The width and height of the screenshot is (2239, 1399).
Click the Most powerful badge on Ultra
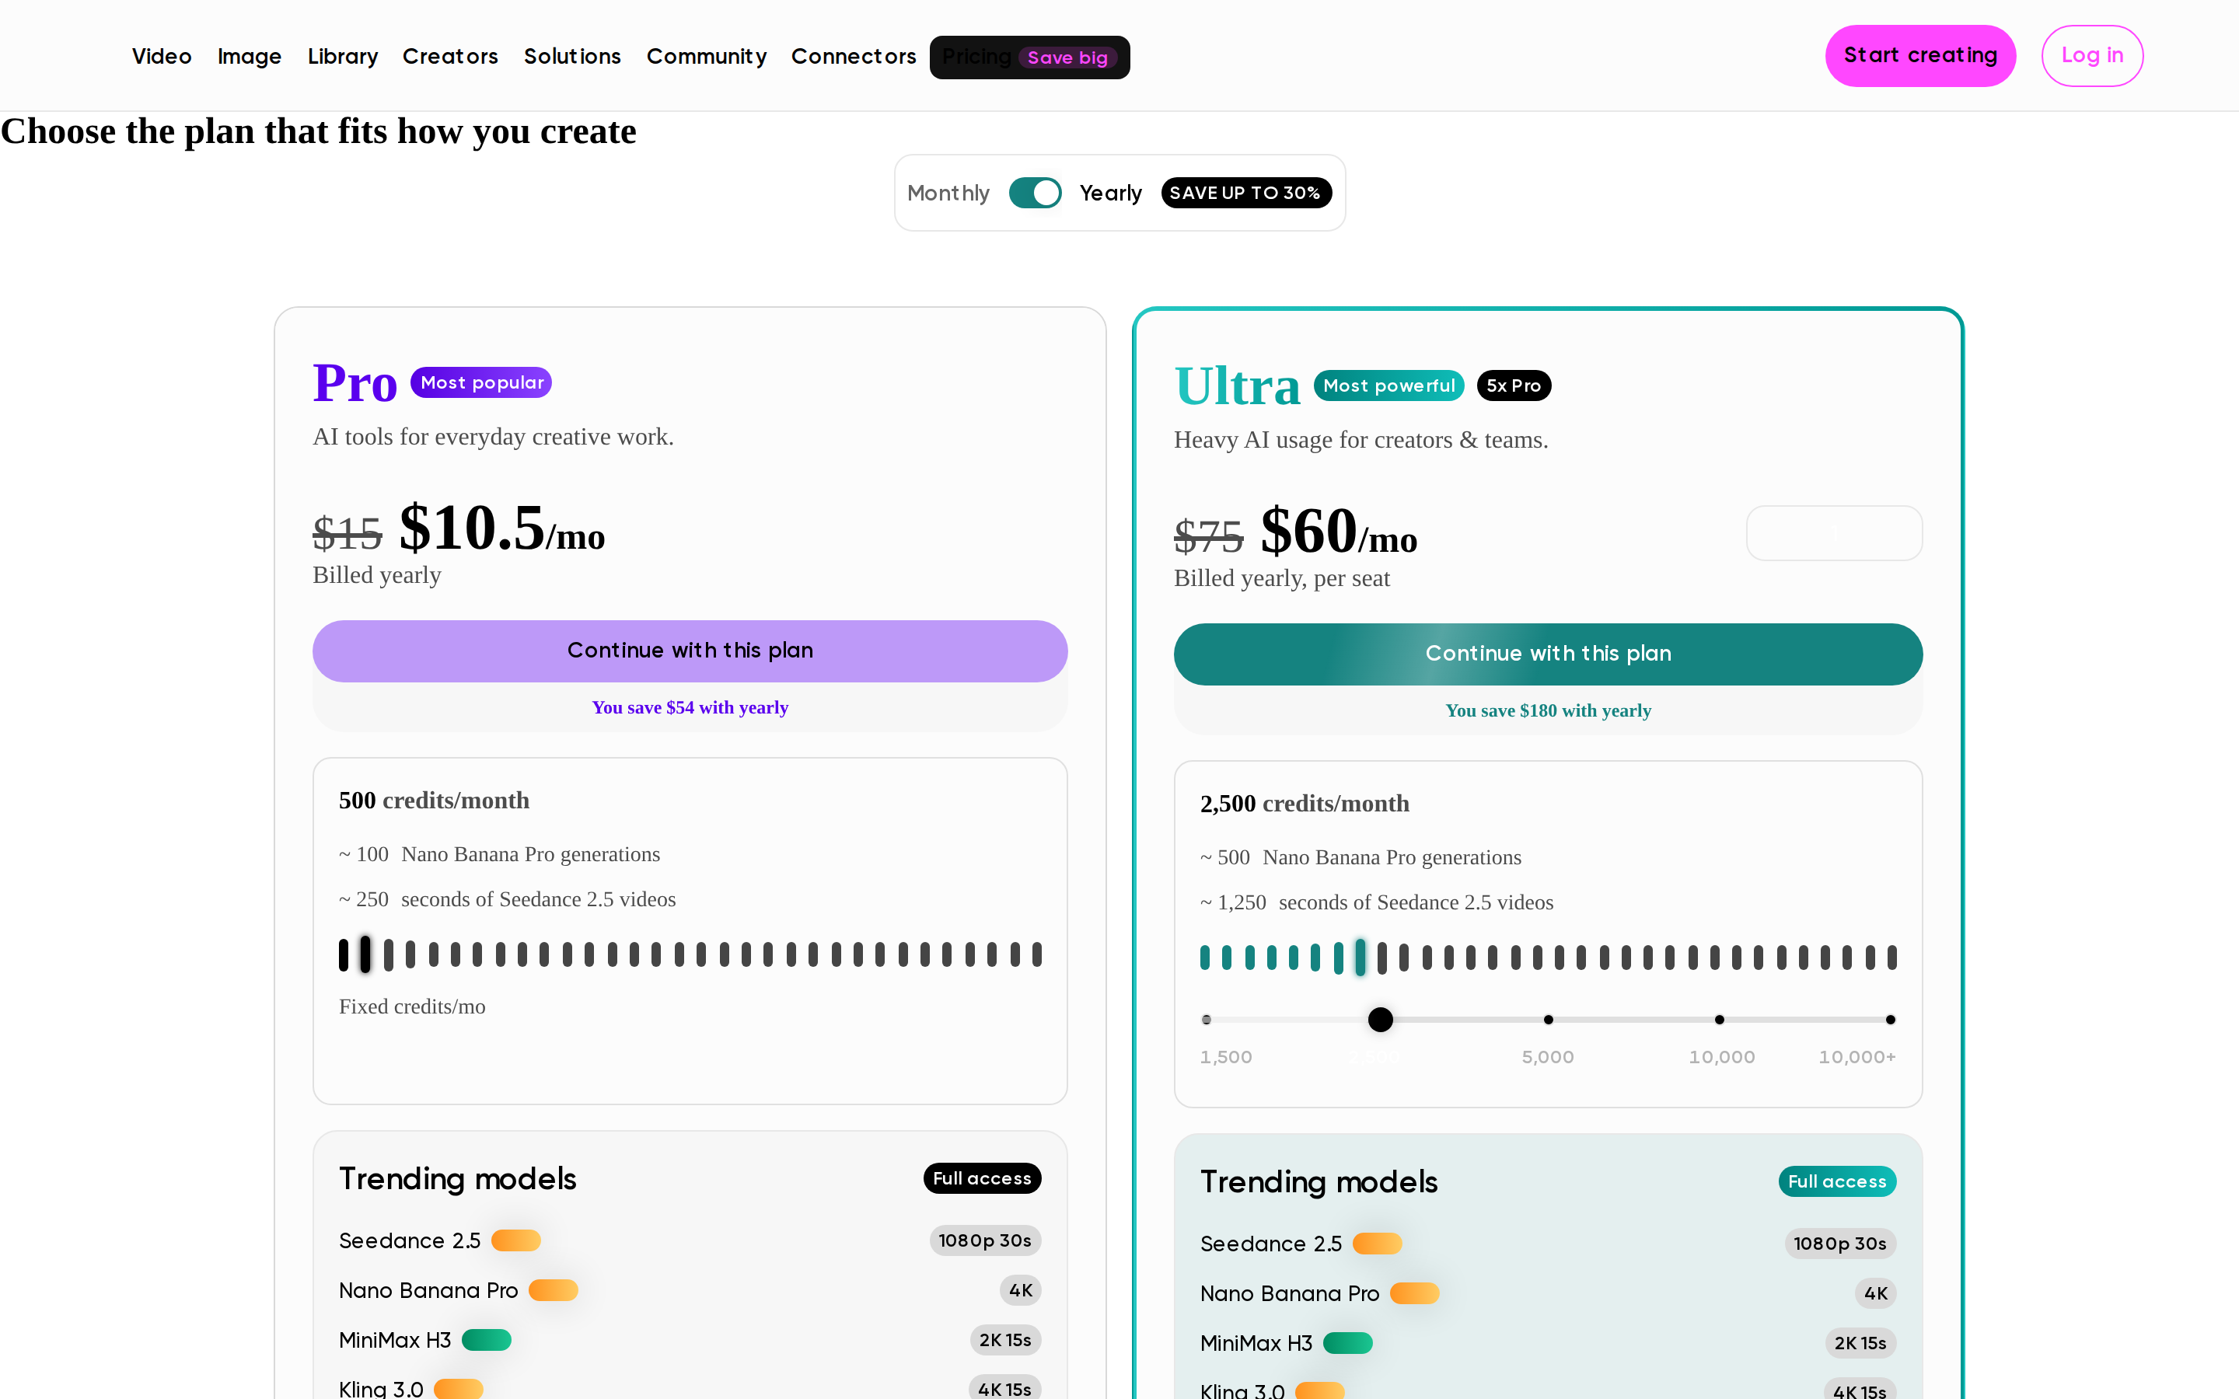1388,386
